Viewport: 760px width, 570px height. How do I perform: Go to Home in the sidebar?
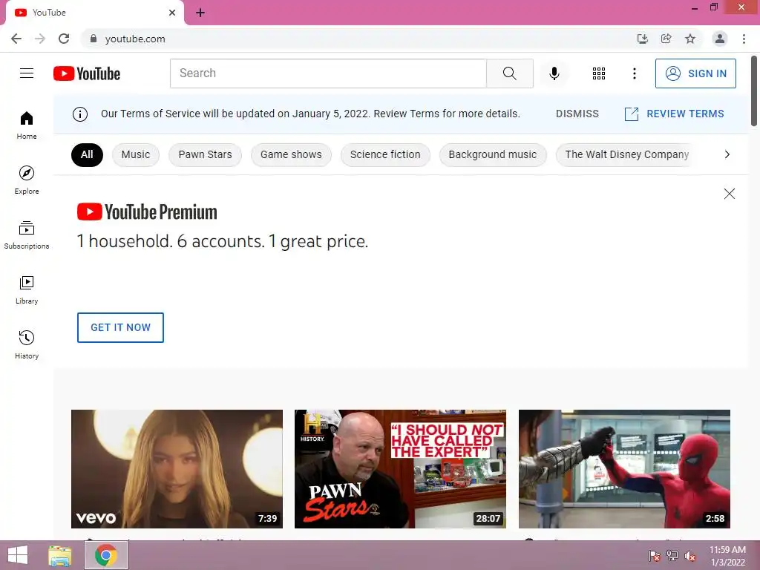(x=27, y=125)
